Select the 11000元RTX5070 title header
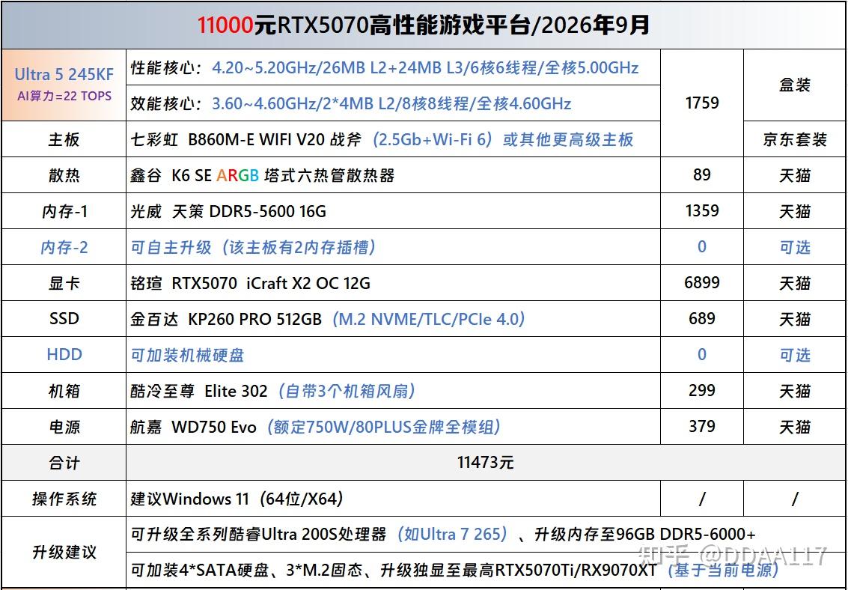This screenshot has height=590, width=848. (x=424, y=25)
